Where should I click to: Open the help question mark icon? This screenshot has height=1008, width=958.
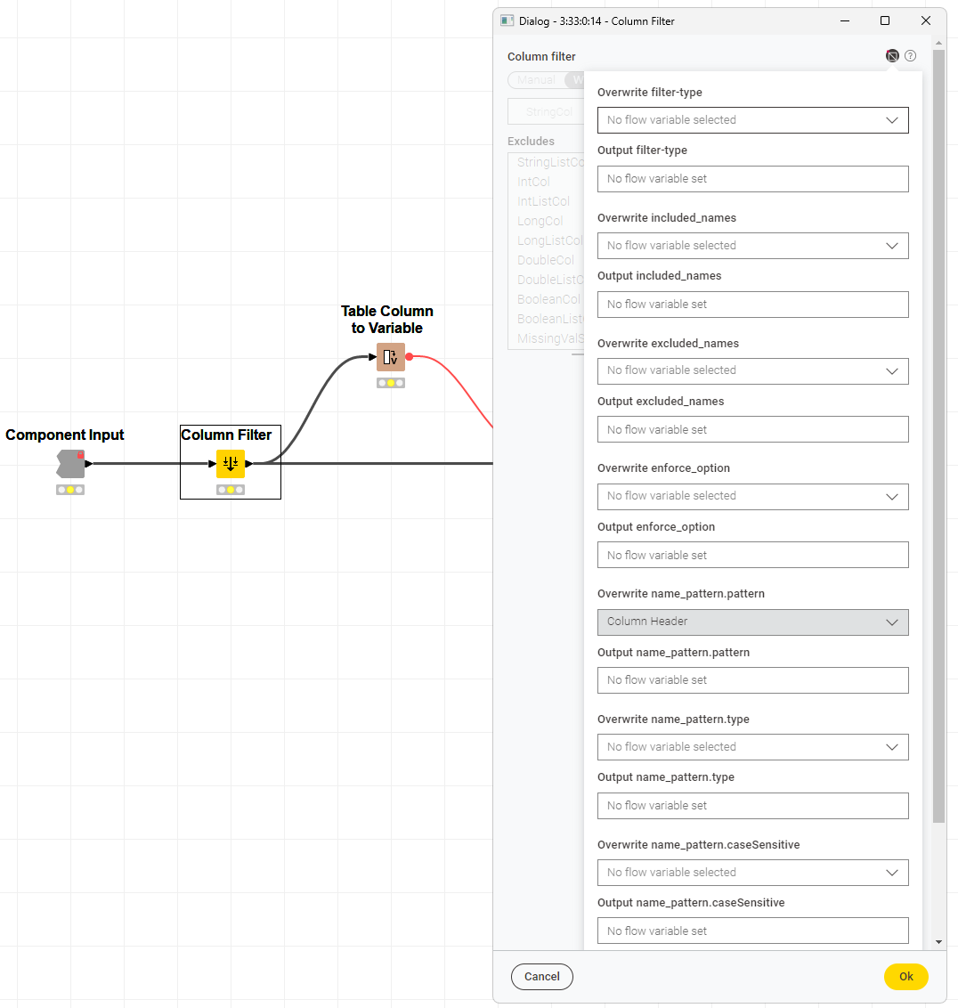tap(911, 56)
